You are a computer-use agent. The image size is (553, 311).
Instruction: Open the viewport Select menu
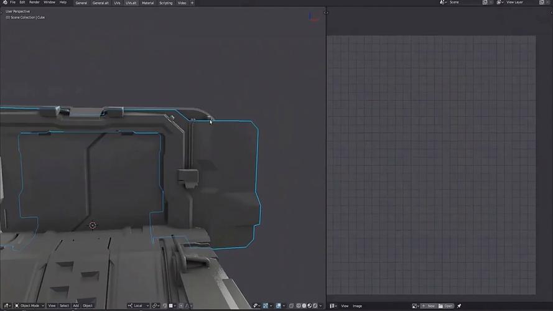64,305
